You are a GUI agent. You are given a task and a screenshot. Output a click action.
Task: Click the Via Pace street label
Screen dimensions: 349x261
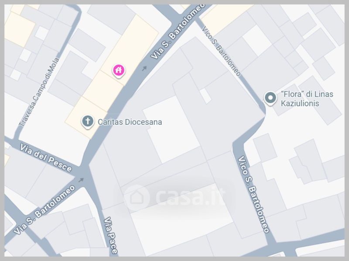pyautogui.click(x=111, y=235)
